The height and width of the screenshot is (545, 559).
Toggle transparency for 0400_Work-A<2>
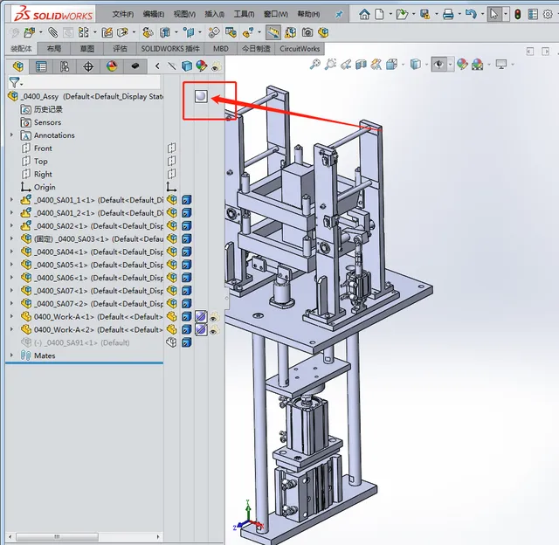click(x=201, y=329)
